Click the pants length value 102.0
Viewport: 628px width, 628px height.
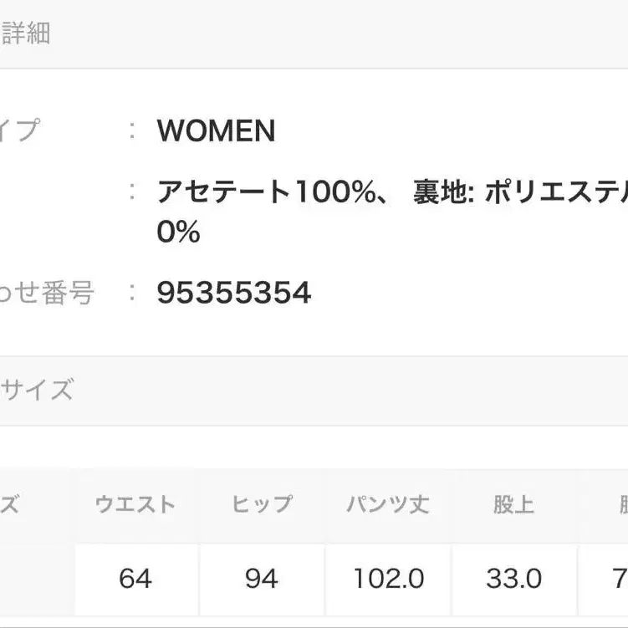click(x=388, y=579)
